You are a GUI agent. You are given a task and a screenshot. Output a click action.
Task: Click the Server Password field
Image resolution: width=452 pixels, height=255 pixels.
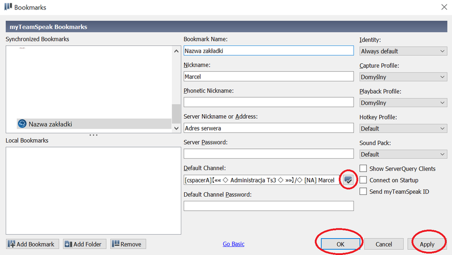pos(269,154)
